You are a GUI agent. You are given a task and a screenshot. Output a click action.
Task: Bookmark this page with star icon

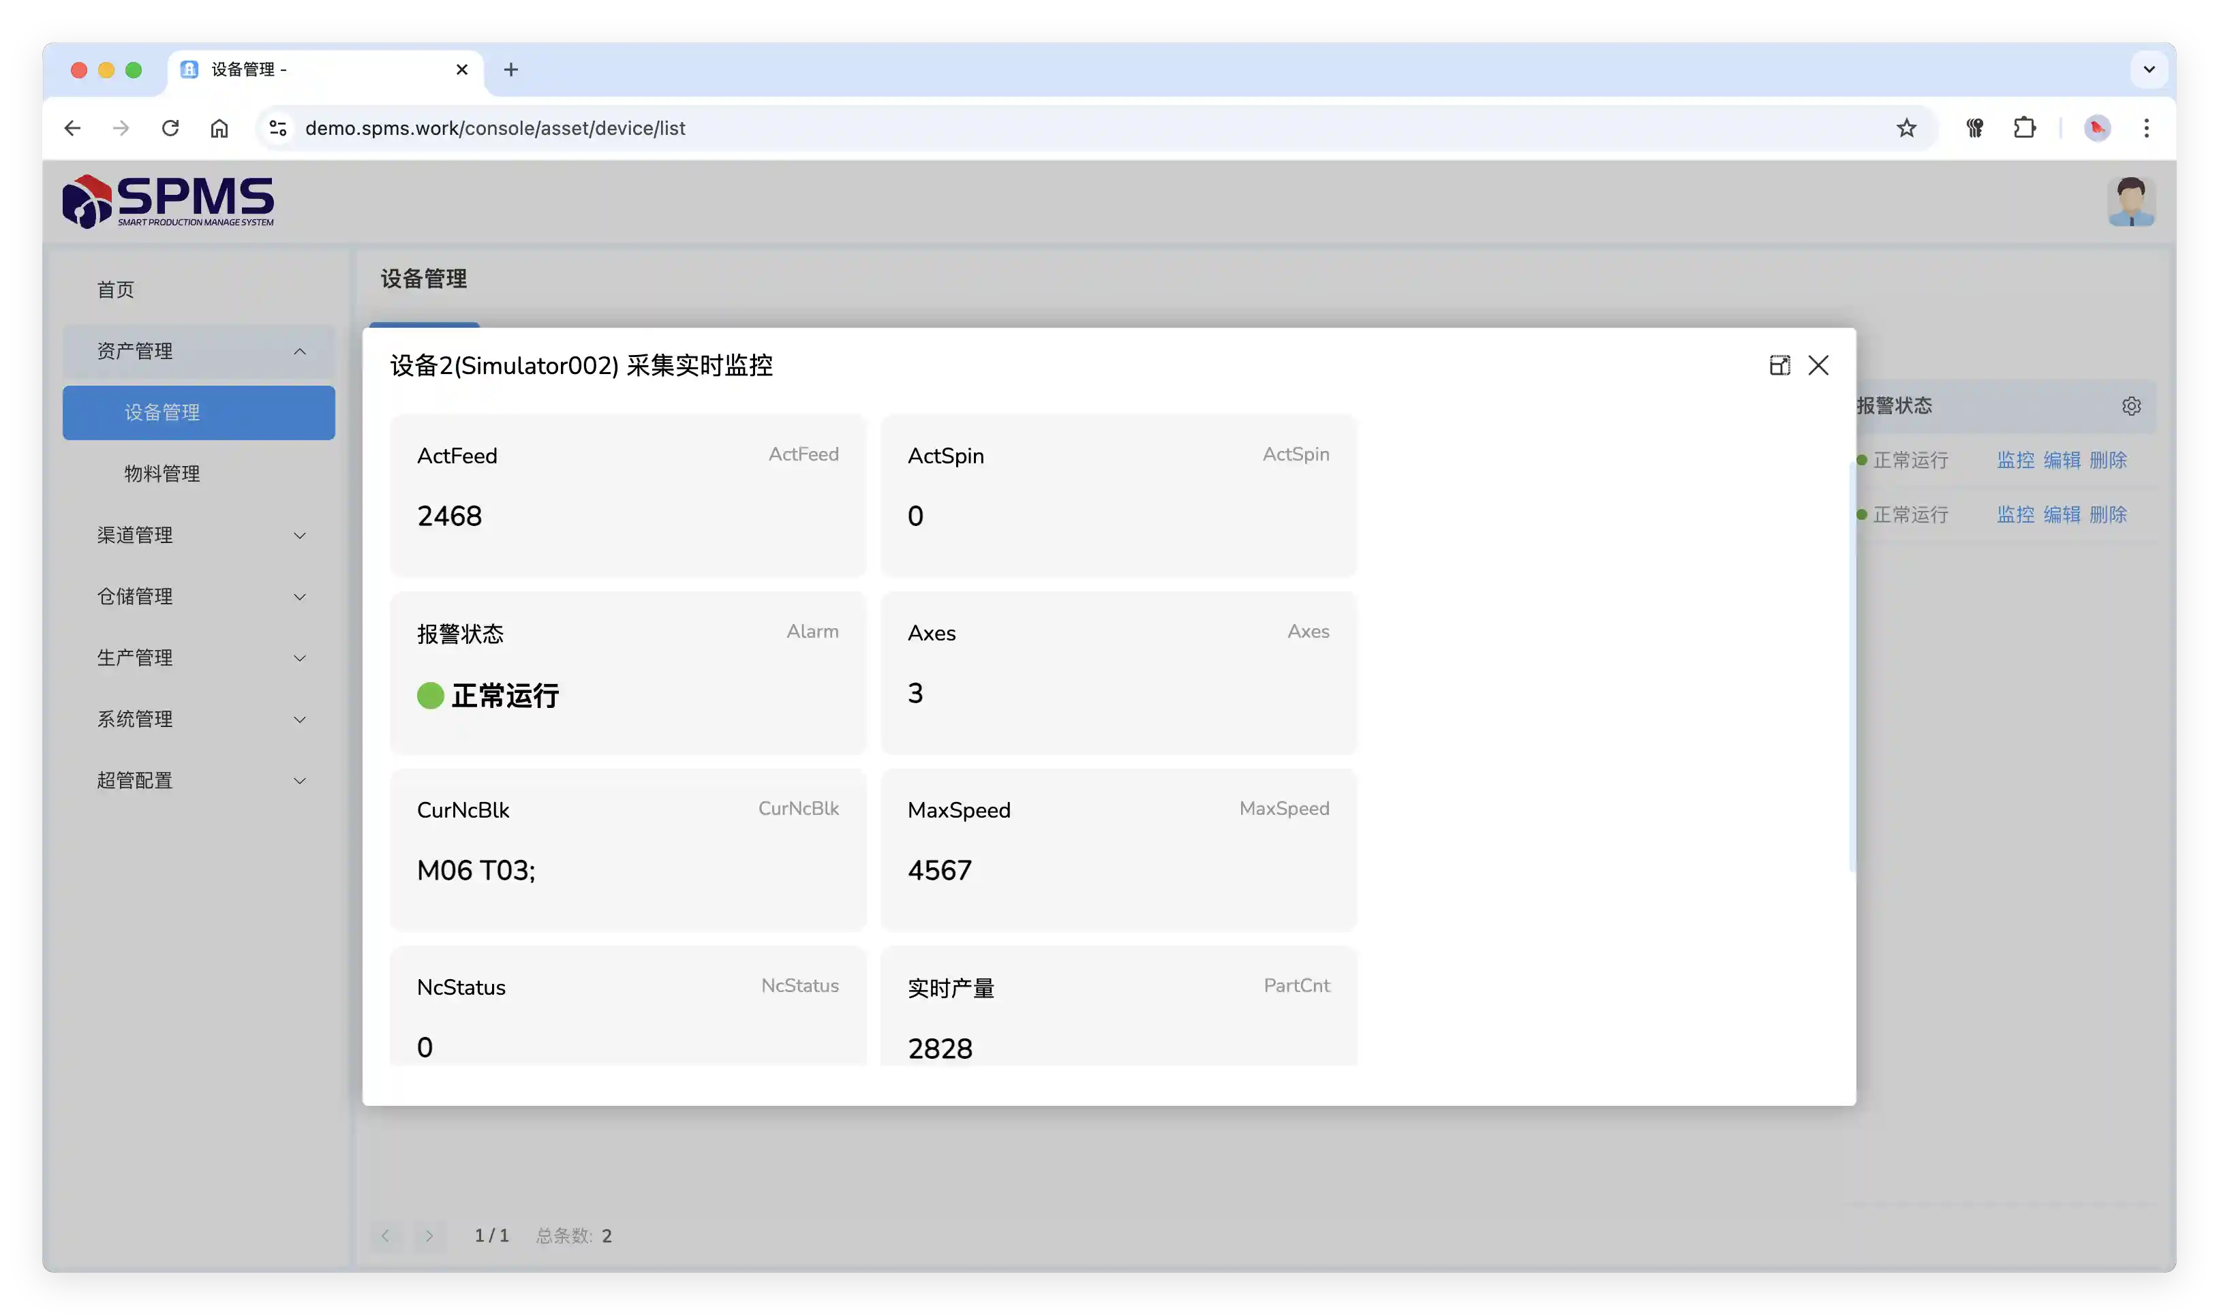(x=1906, y=129)
